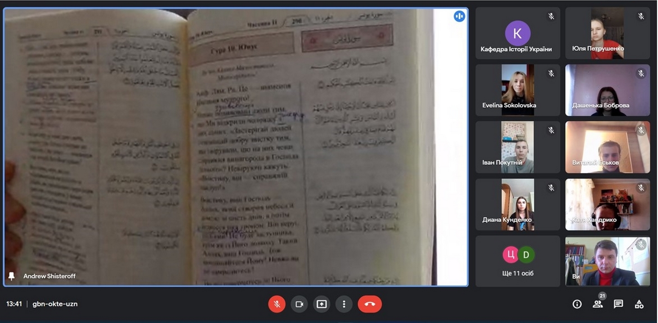
Task: Click the meeting code 'gbn-okte-uzn'
Action: coord(55,304)
